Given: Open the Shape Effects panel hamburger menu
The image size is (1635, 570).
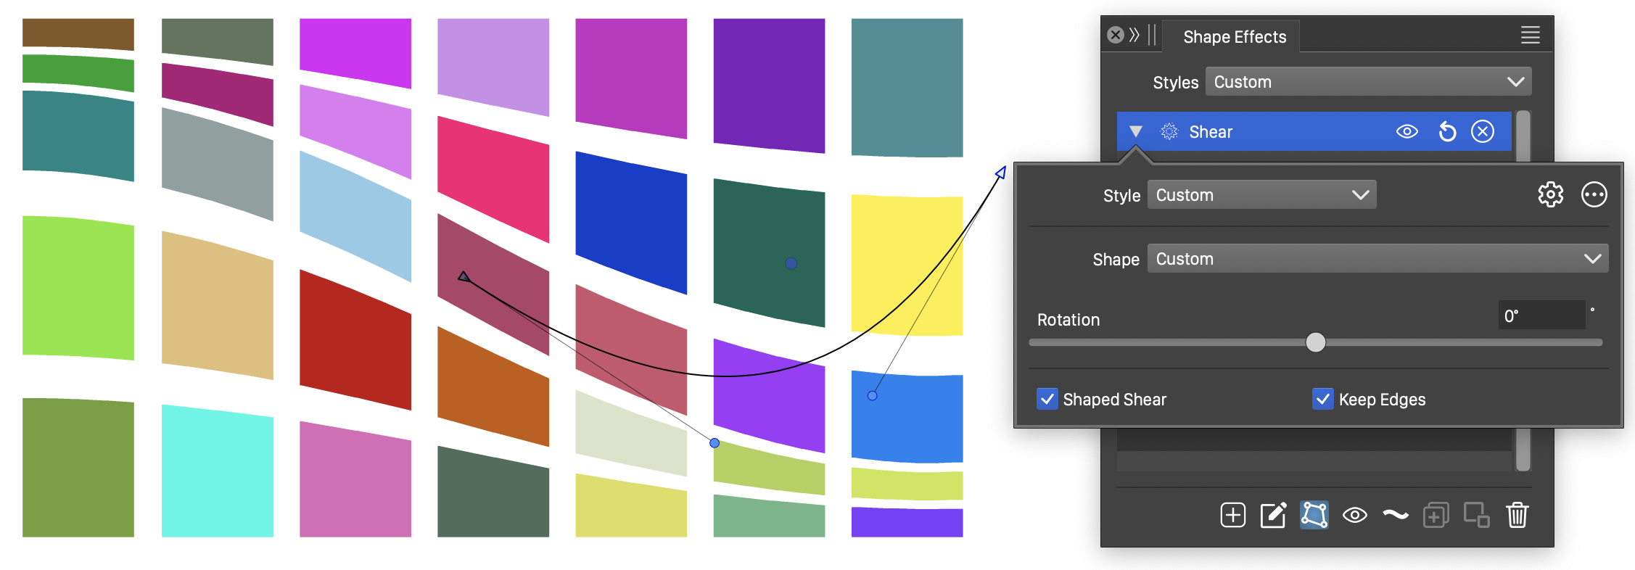Looking at the screenshot, I should click(1530, 36).
